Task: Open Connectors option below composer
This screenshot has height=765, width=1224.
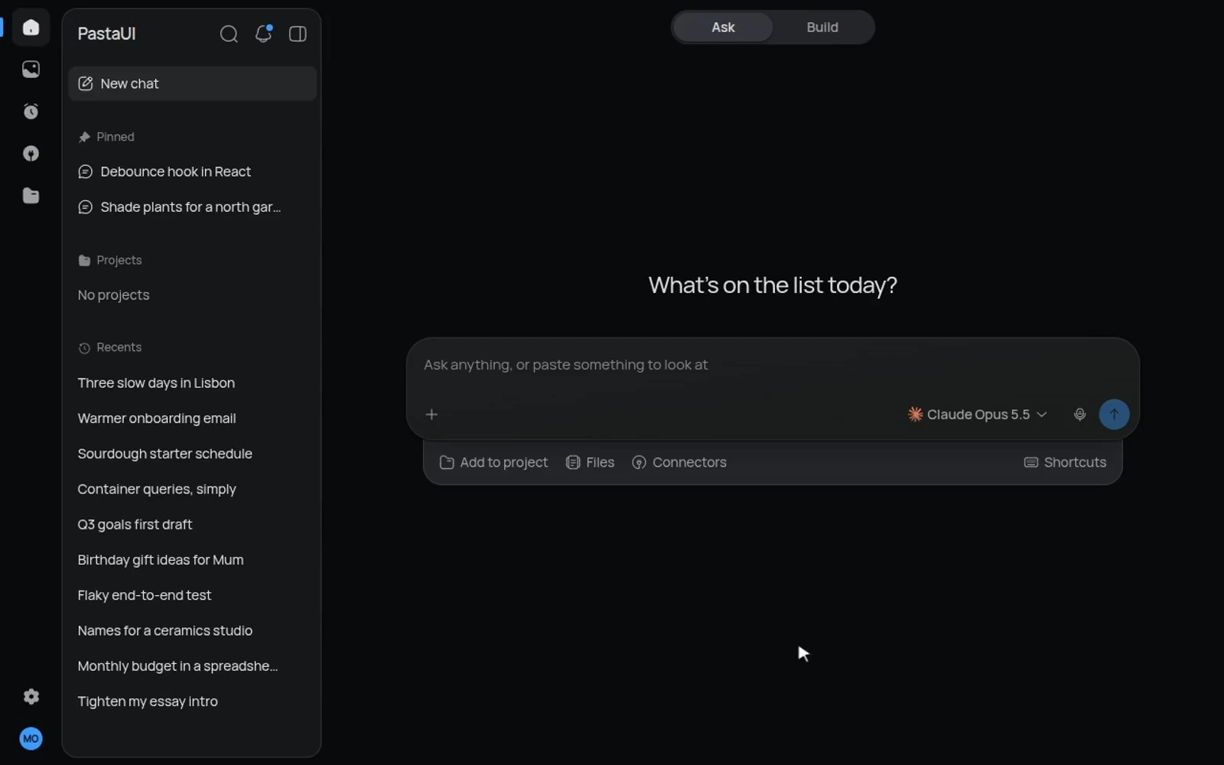Action: 679,462
